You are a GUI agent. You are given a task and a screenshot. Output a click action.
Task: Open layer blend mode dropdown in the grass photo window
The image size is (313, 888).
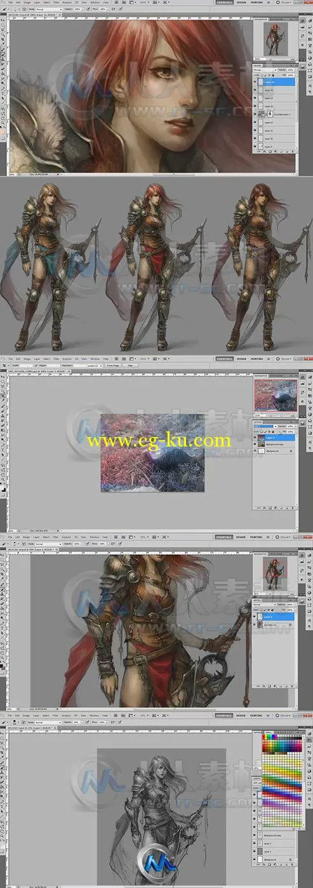pos(265,426)
